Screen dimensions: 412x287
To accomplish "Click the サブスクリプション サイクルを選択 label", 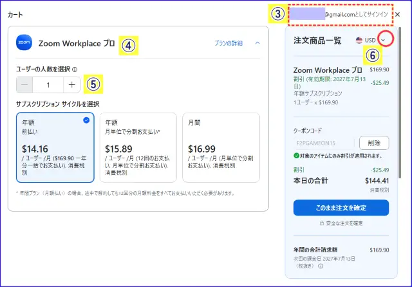I will pyautogui.click(x=57, y=104).
